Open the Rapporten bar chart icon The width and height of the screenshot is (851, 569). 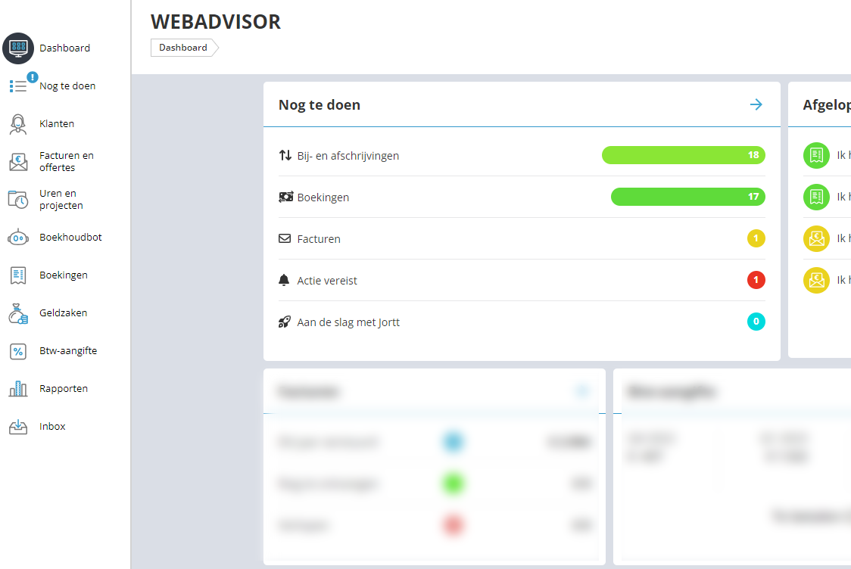(x=18, y=389)
